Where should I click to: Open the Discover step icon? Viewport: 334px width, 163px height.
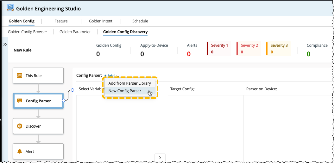pos(20,126)
